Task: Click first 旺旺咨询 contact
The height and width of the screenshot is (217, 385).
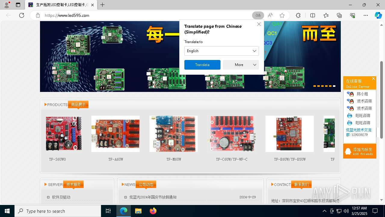Action: point(359,115)
